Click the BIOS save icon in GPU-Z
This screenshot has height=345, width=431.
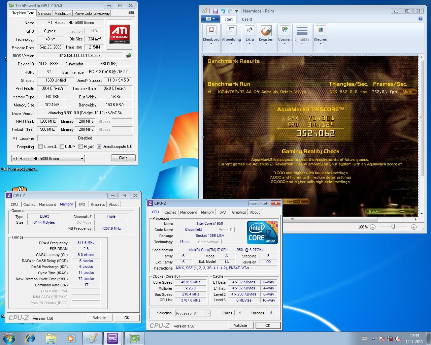click(128, 56)
